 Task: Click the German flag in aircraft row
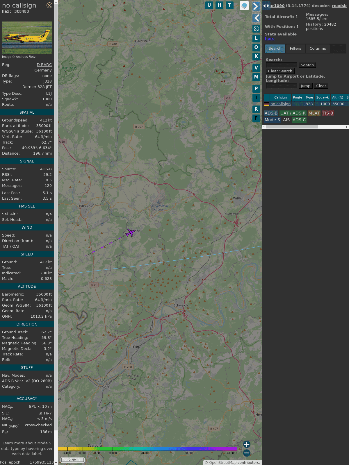pyautogui.click(x=267, y=104)
